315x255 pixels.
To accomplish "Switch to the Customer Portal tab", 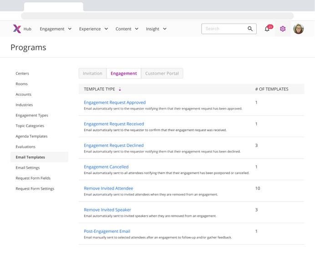I will tap(162, 73).
